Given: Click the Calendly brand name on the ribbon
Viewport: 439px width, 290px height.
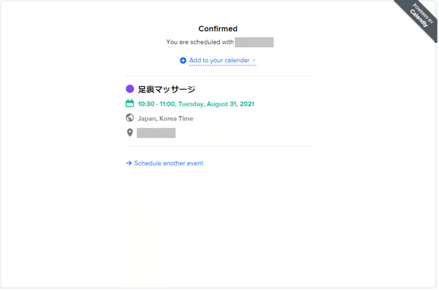Looking at the screenshot, I should point(418,19).
